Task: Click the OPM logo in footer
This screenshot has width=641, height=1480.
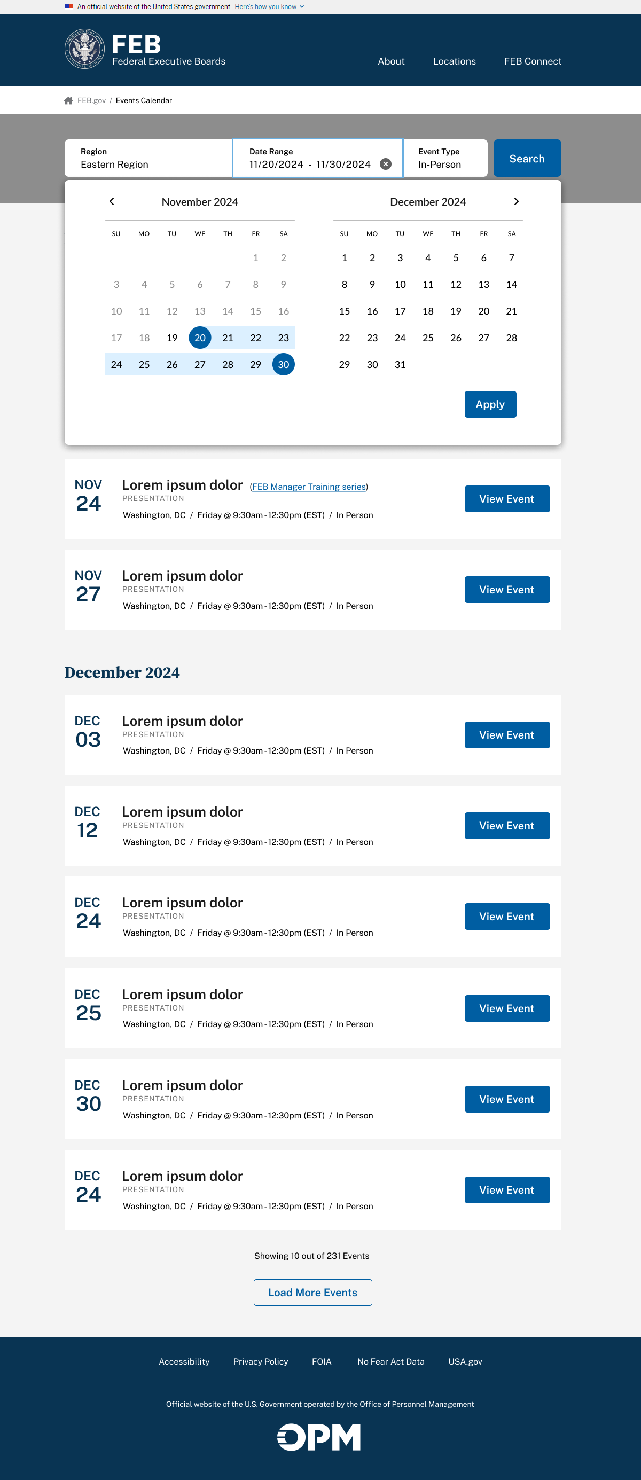Action: [319, 1437]
